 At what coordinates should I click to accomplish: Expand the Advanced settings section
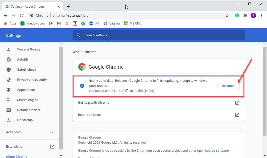point(30,132)
